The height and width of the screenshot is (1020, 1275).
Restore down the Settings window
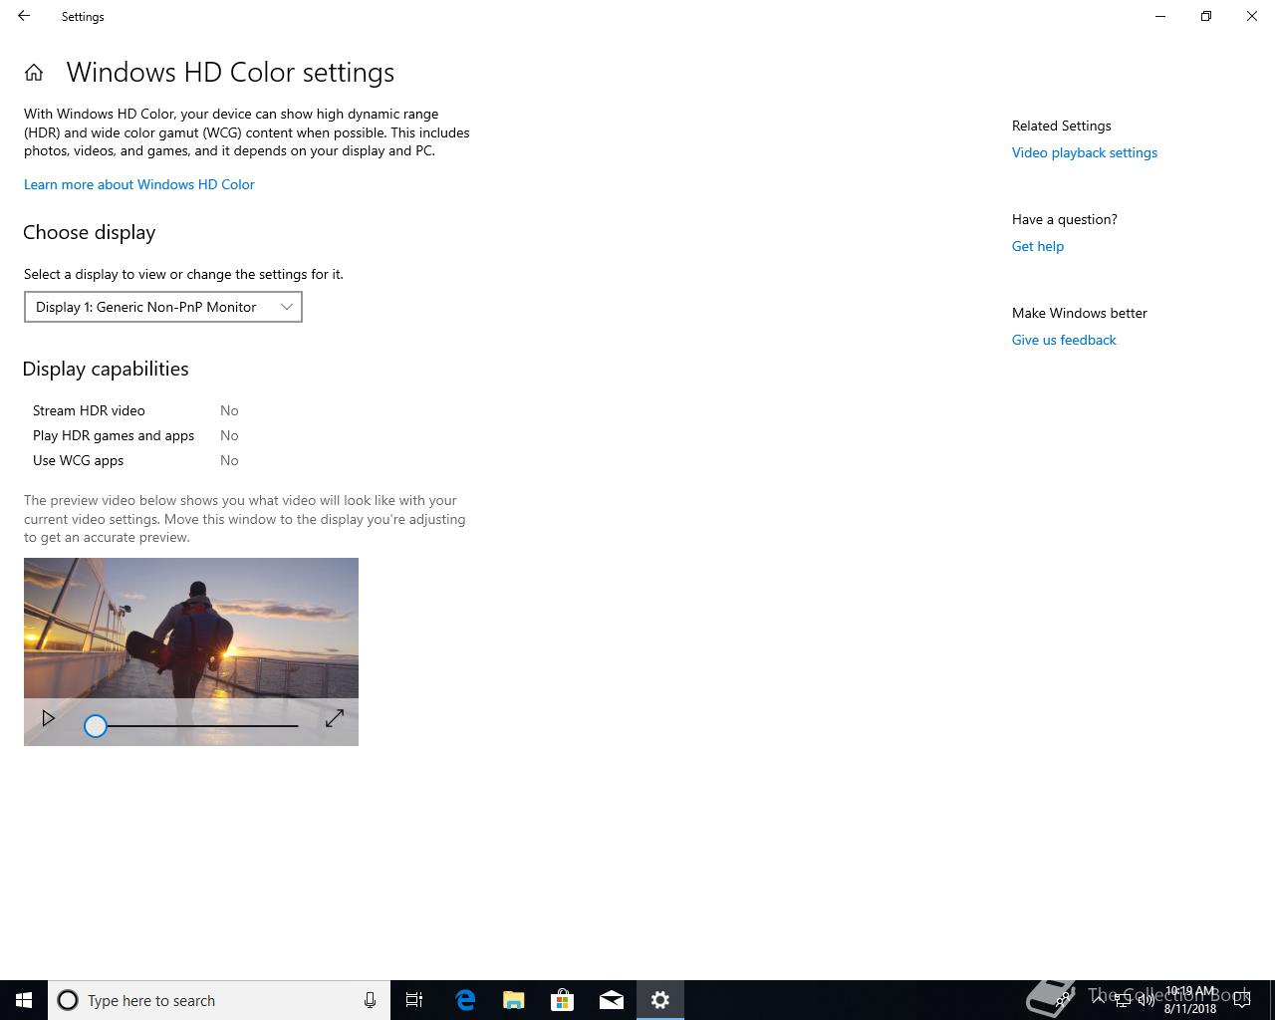point(1206,16)
